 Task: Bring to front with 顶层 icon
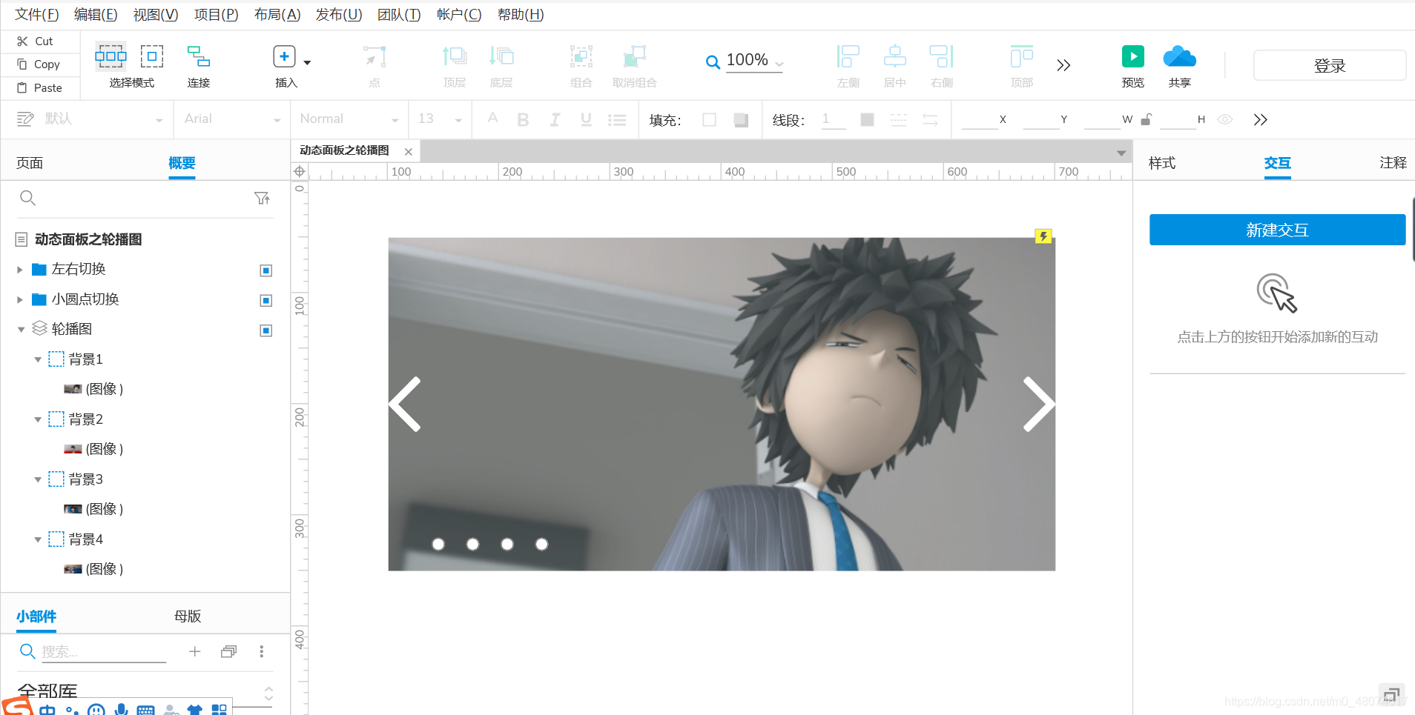pos(455,56)
